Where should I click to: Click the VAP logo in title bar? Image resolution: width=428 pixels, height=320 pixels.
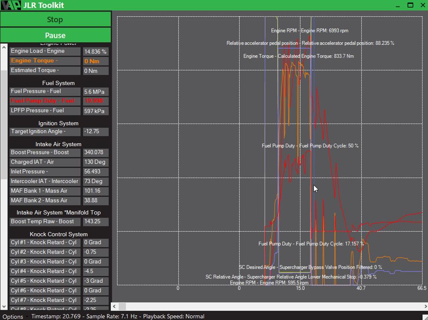coord(11,5)
